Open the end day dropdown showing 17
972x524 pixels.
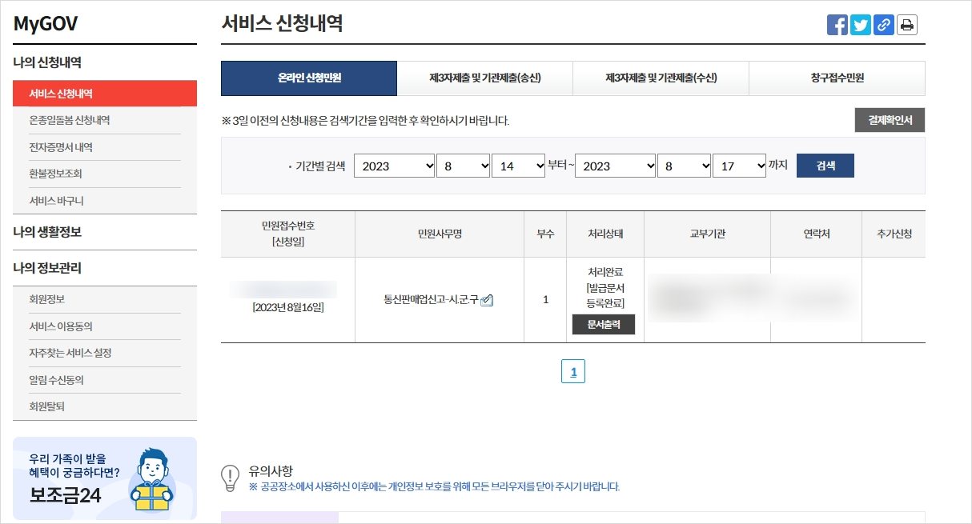coord(739,166)
